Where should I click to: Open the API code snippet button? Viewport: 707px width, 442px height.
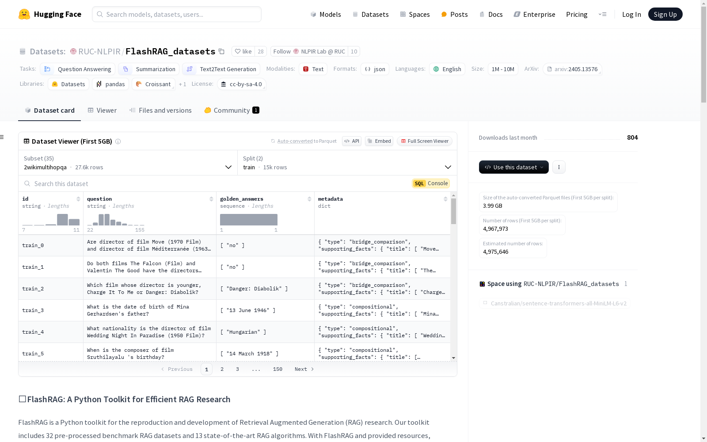[352, 141]
